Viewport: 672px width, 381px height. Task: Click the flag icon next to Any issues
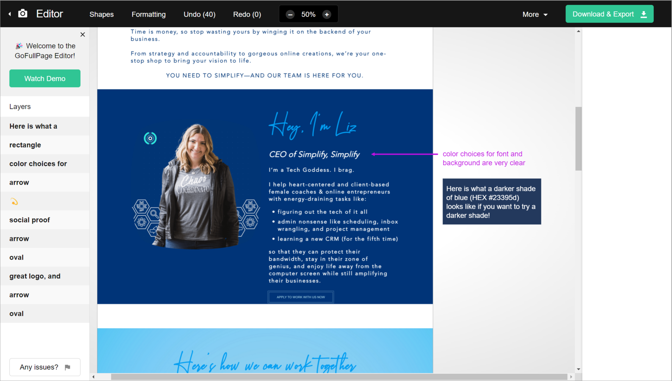[68, 367]
